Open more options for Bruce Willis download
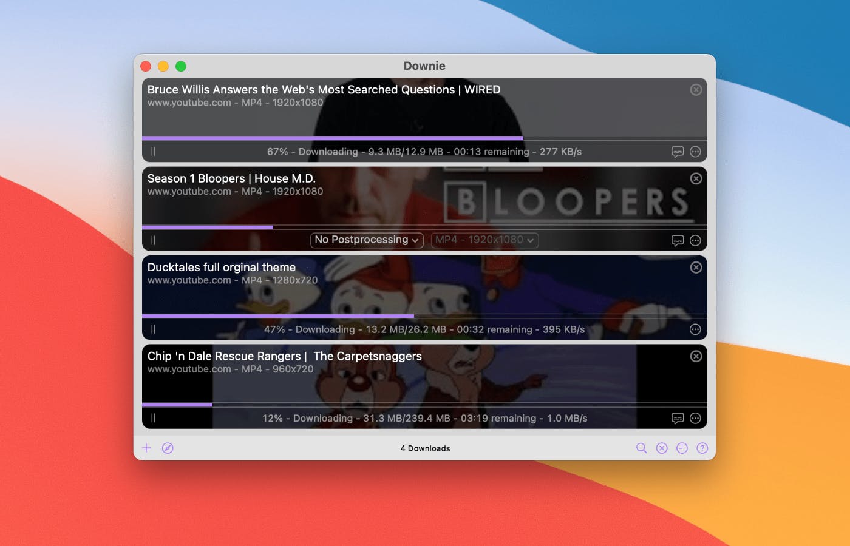 pyautogui.click(x=696, y=152)
